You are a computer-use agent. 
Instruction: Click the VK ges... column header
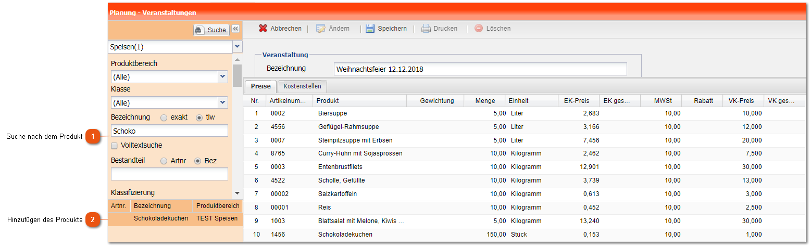(784, 101)
